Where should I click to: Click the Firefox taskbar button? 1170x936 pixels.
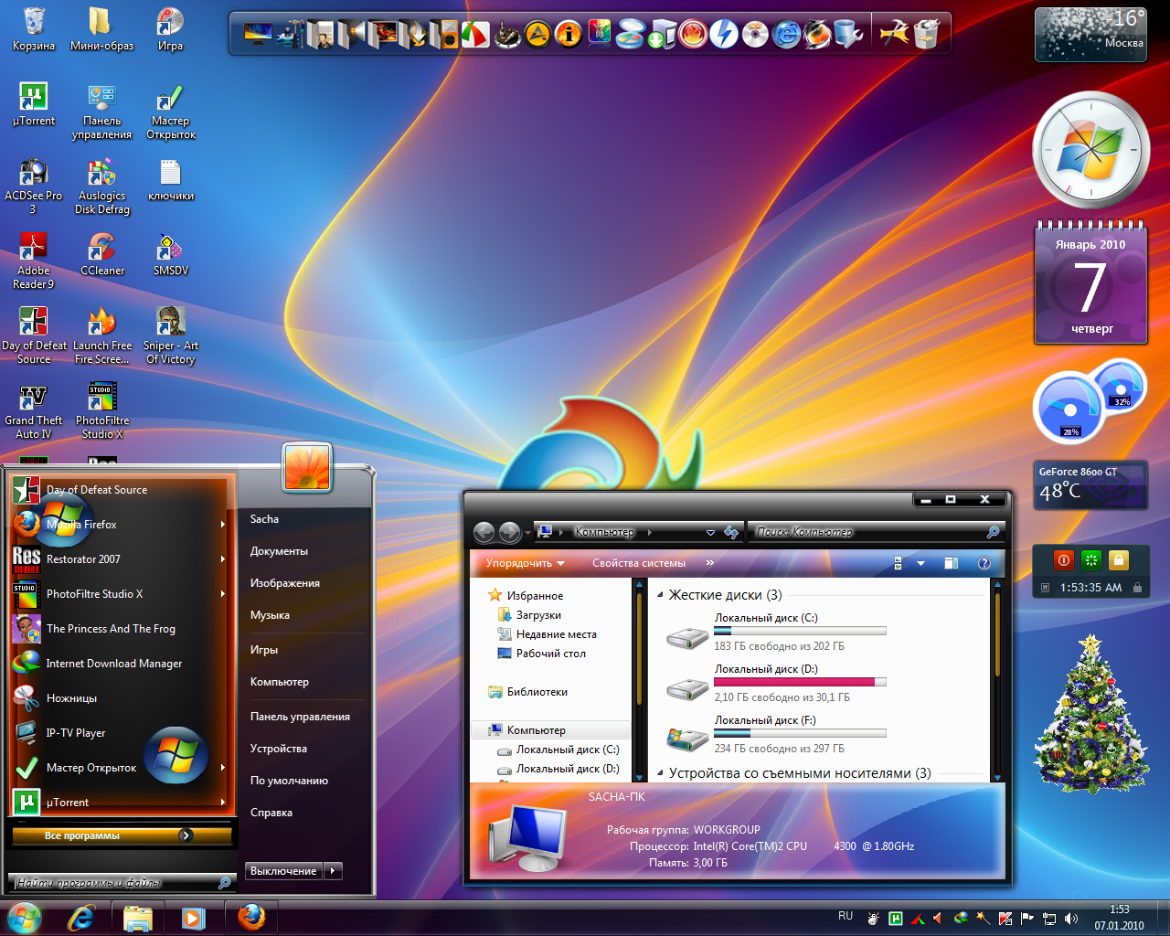coord(250,917)
